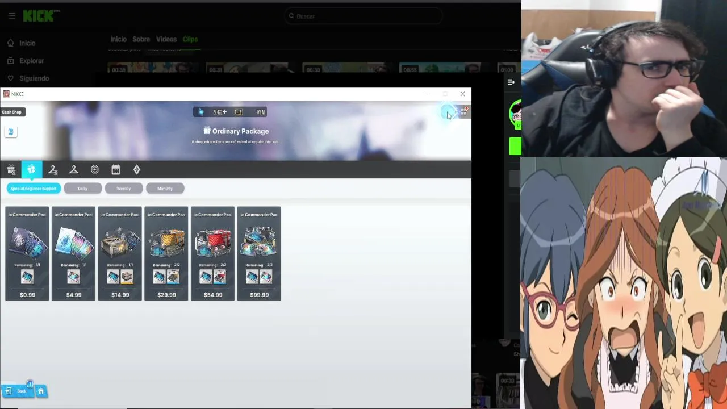This screenshot has width=727, height=409.
Task: Open the costume hanger shop category
Action: click(74, 169)
